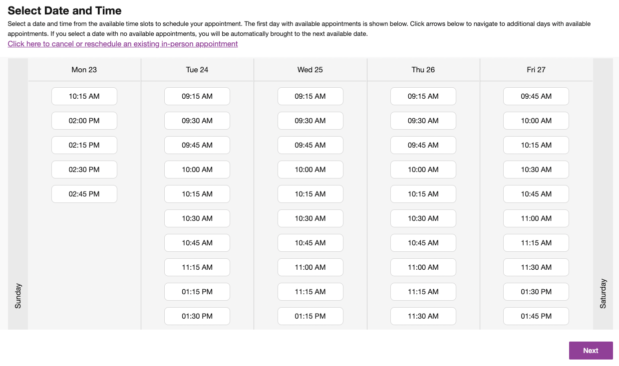The height and width of the screenshot is (366, 619).
Task: Pick 09:45 AM under Tue 24
Action: pyautogui.click(x=197, y=145)
